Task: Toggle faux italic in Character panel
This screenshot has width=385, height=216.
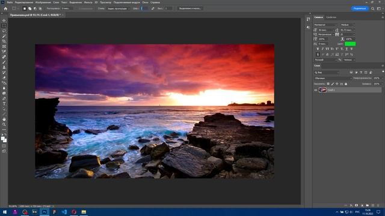Action: point(322,49)
